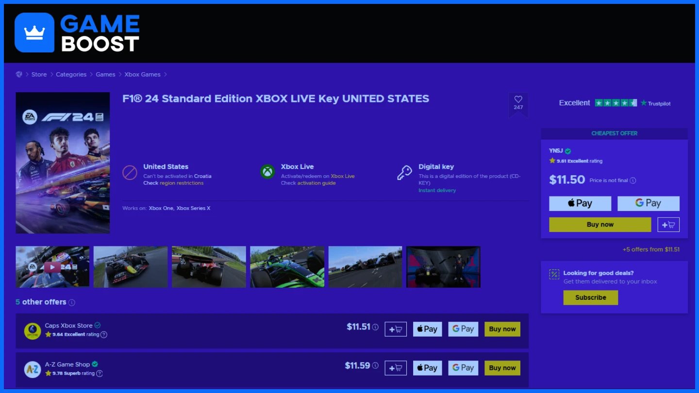
Task: Click info icon next to $11.51 price
Action: pos(375,327)
